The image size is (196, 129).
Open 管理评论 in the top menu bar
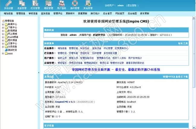click(58, 13)
